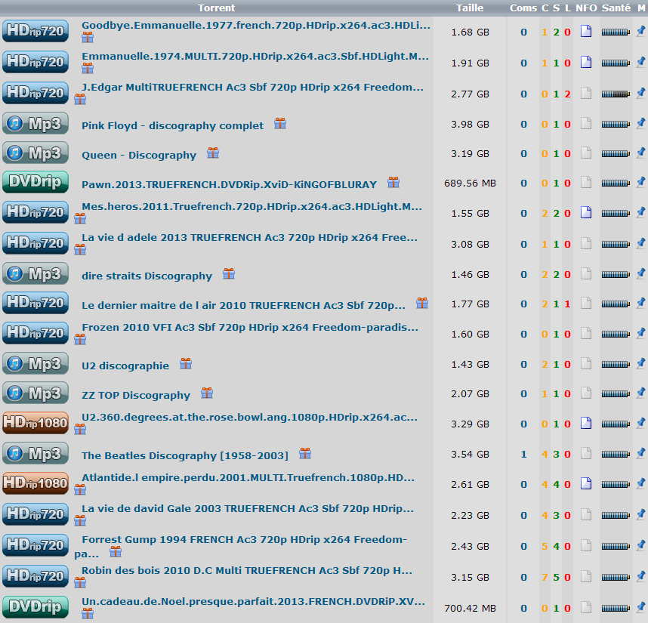
Task: Click the HDrip1080 badge for Atlantide
Action: [x=35, y=483]
